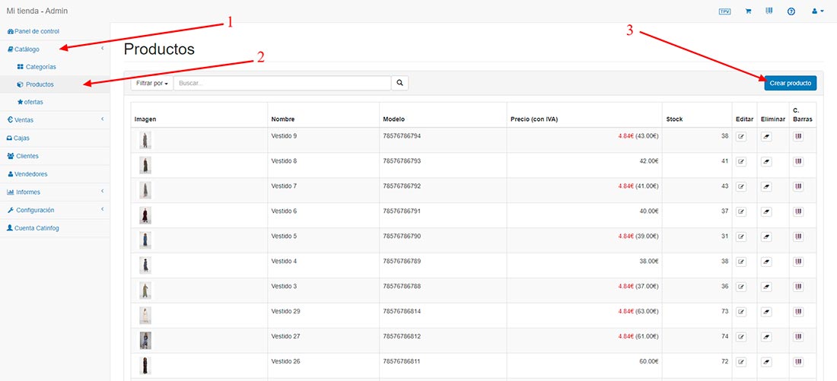Click the Vestido 3 name cell

[x=284, y=286]
